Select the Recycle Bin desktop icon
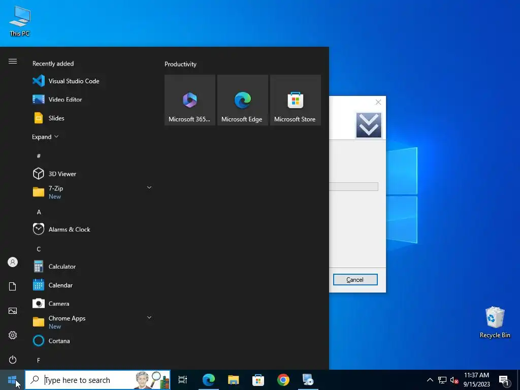This screenshot has height=390, width=520. tap(495, 322)
